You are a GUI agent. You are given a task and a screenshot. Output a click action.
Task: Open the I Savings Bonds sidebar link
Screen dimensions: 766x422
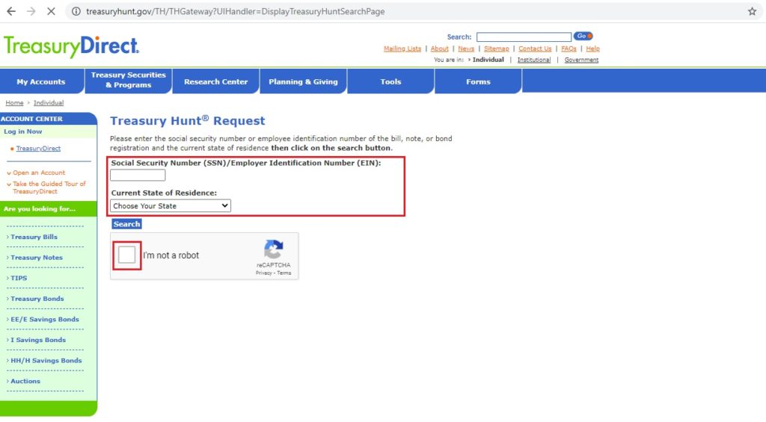tap(38, 340)
